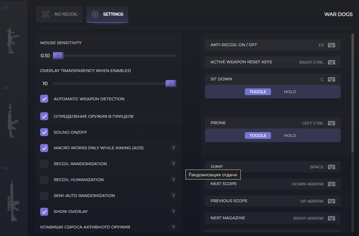Open keybind for Sit Down keyboard icon

click(x=331, y=80)
